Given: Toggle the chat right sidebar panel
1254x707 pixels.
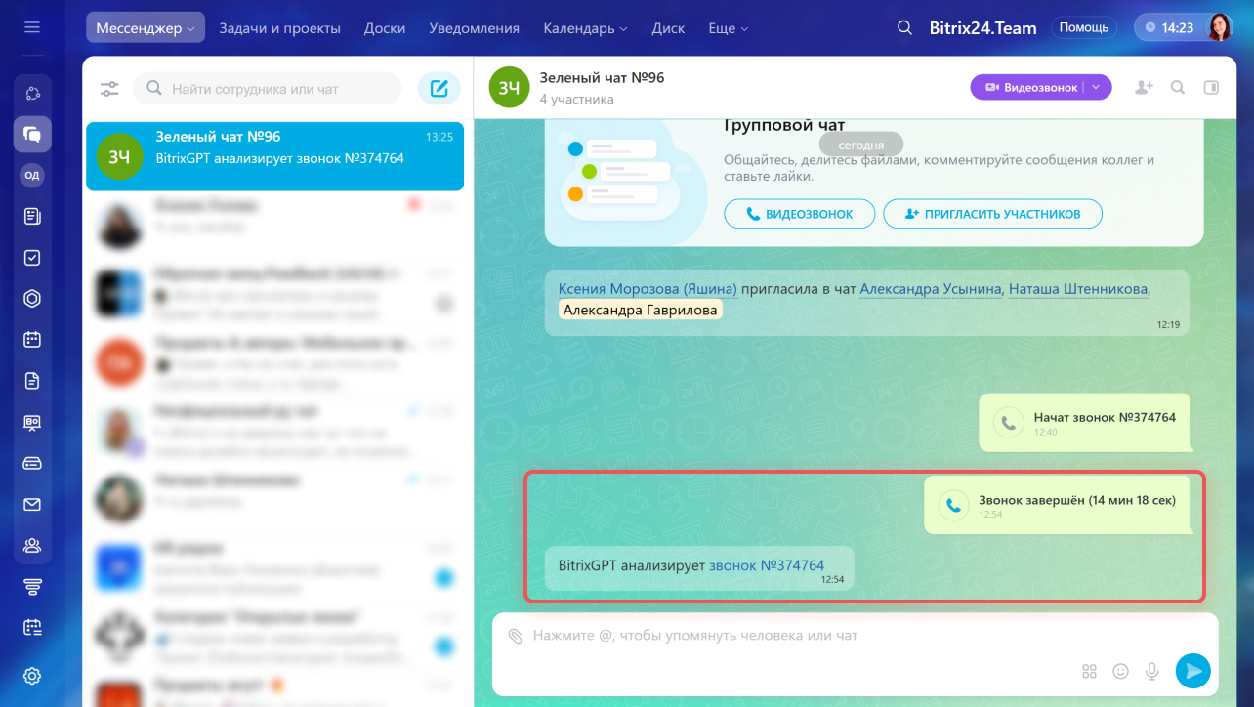Looking at the screenshot, I should pos(1211,87).
